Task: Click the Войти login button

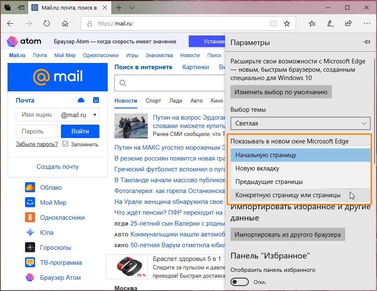Action: click(80, 131)
